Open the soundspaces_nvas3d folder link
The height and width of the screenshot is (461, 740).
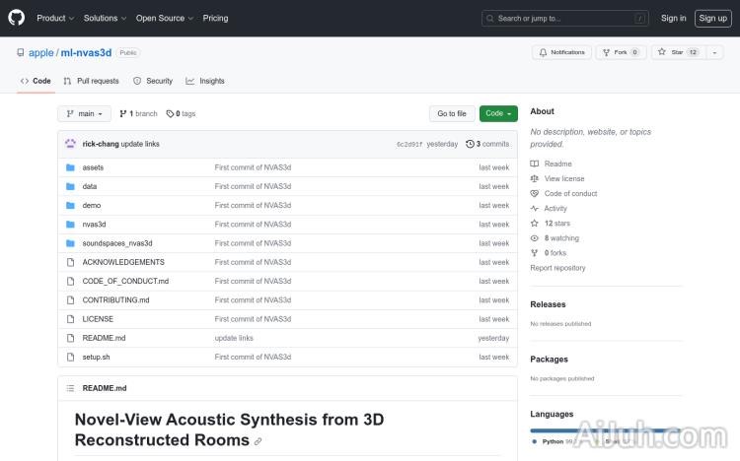click(117, 243)
